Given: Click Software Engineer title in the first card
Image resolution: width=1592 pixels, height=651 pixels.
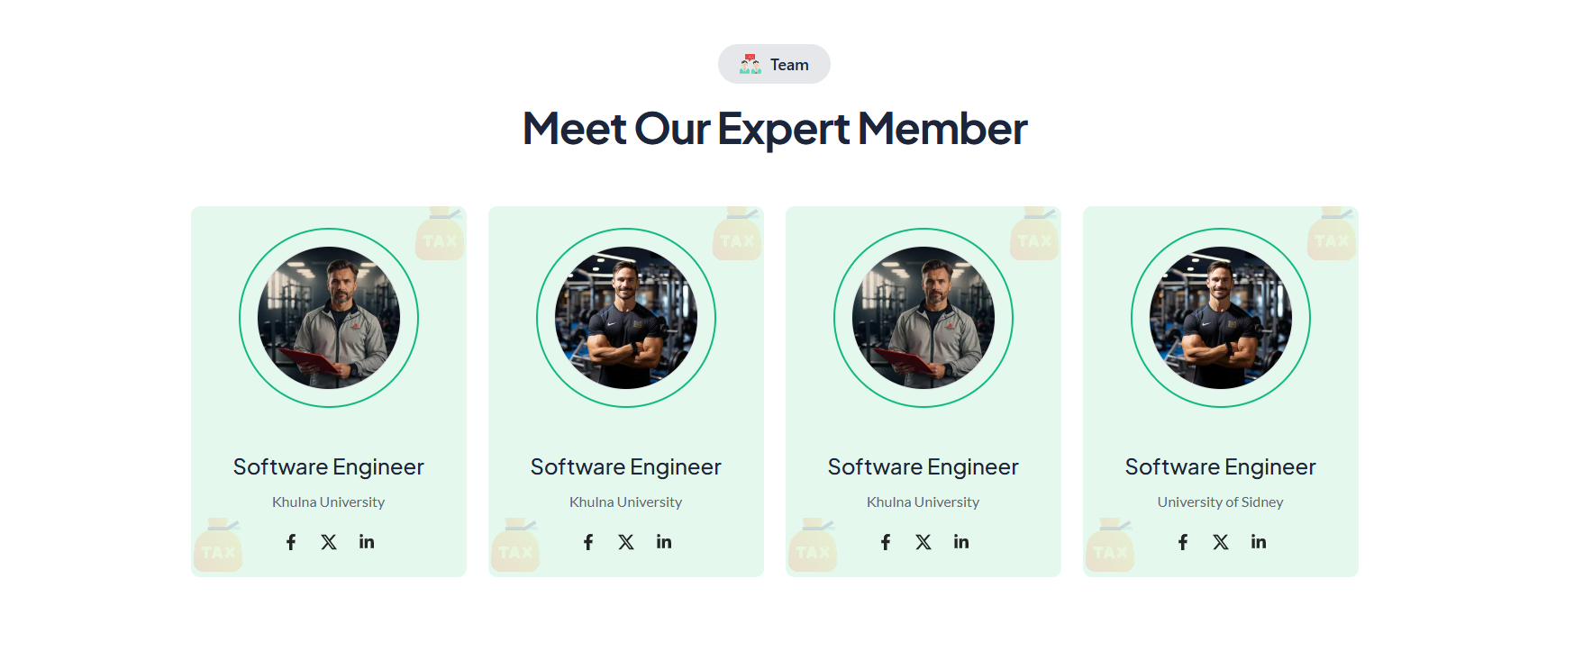Looking at the screenshot, I should (329, 466).
